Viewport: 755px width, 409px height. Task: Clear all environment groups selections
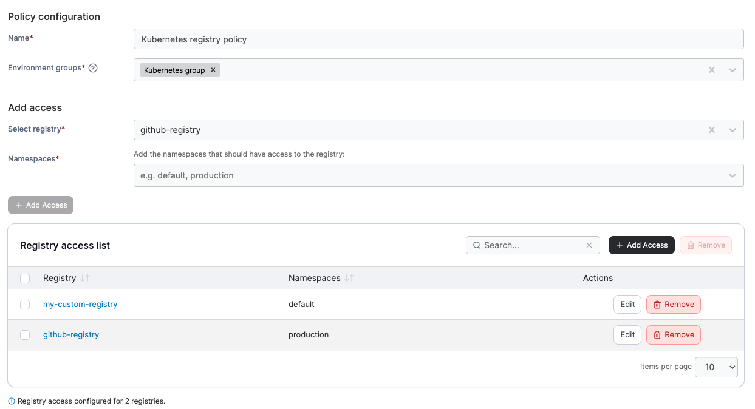click(x=712, y=70)
